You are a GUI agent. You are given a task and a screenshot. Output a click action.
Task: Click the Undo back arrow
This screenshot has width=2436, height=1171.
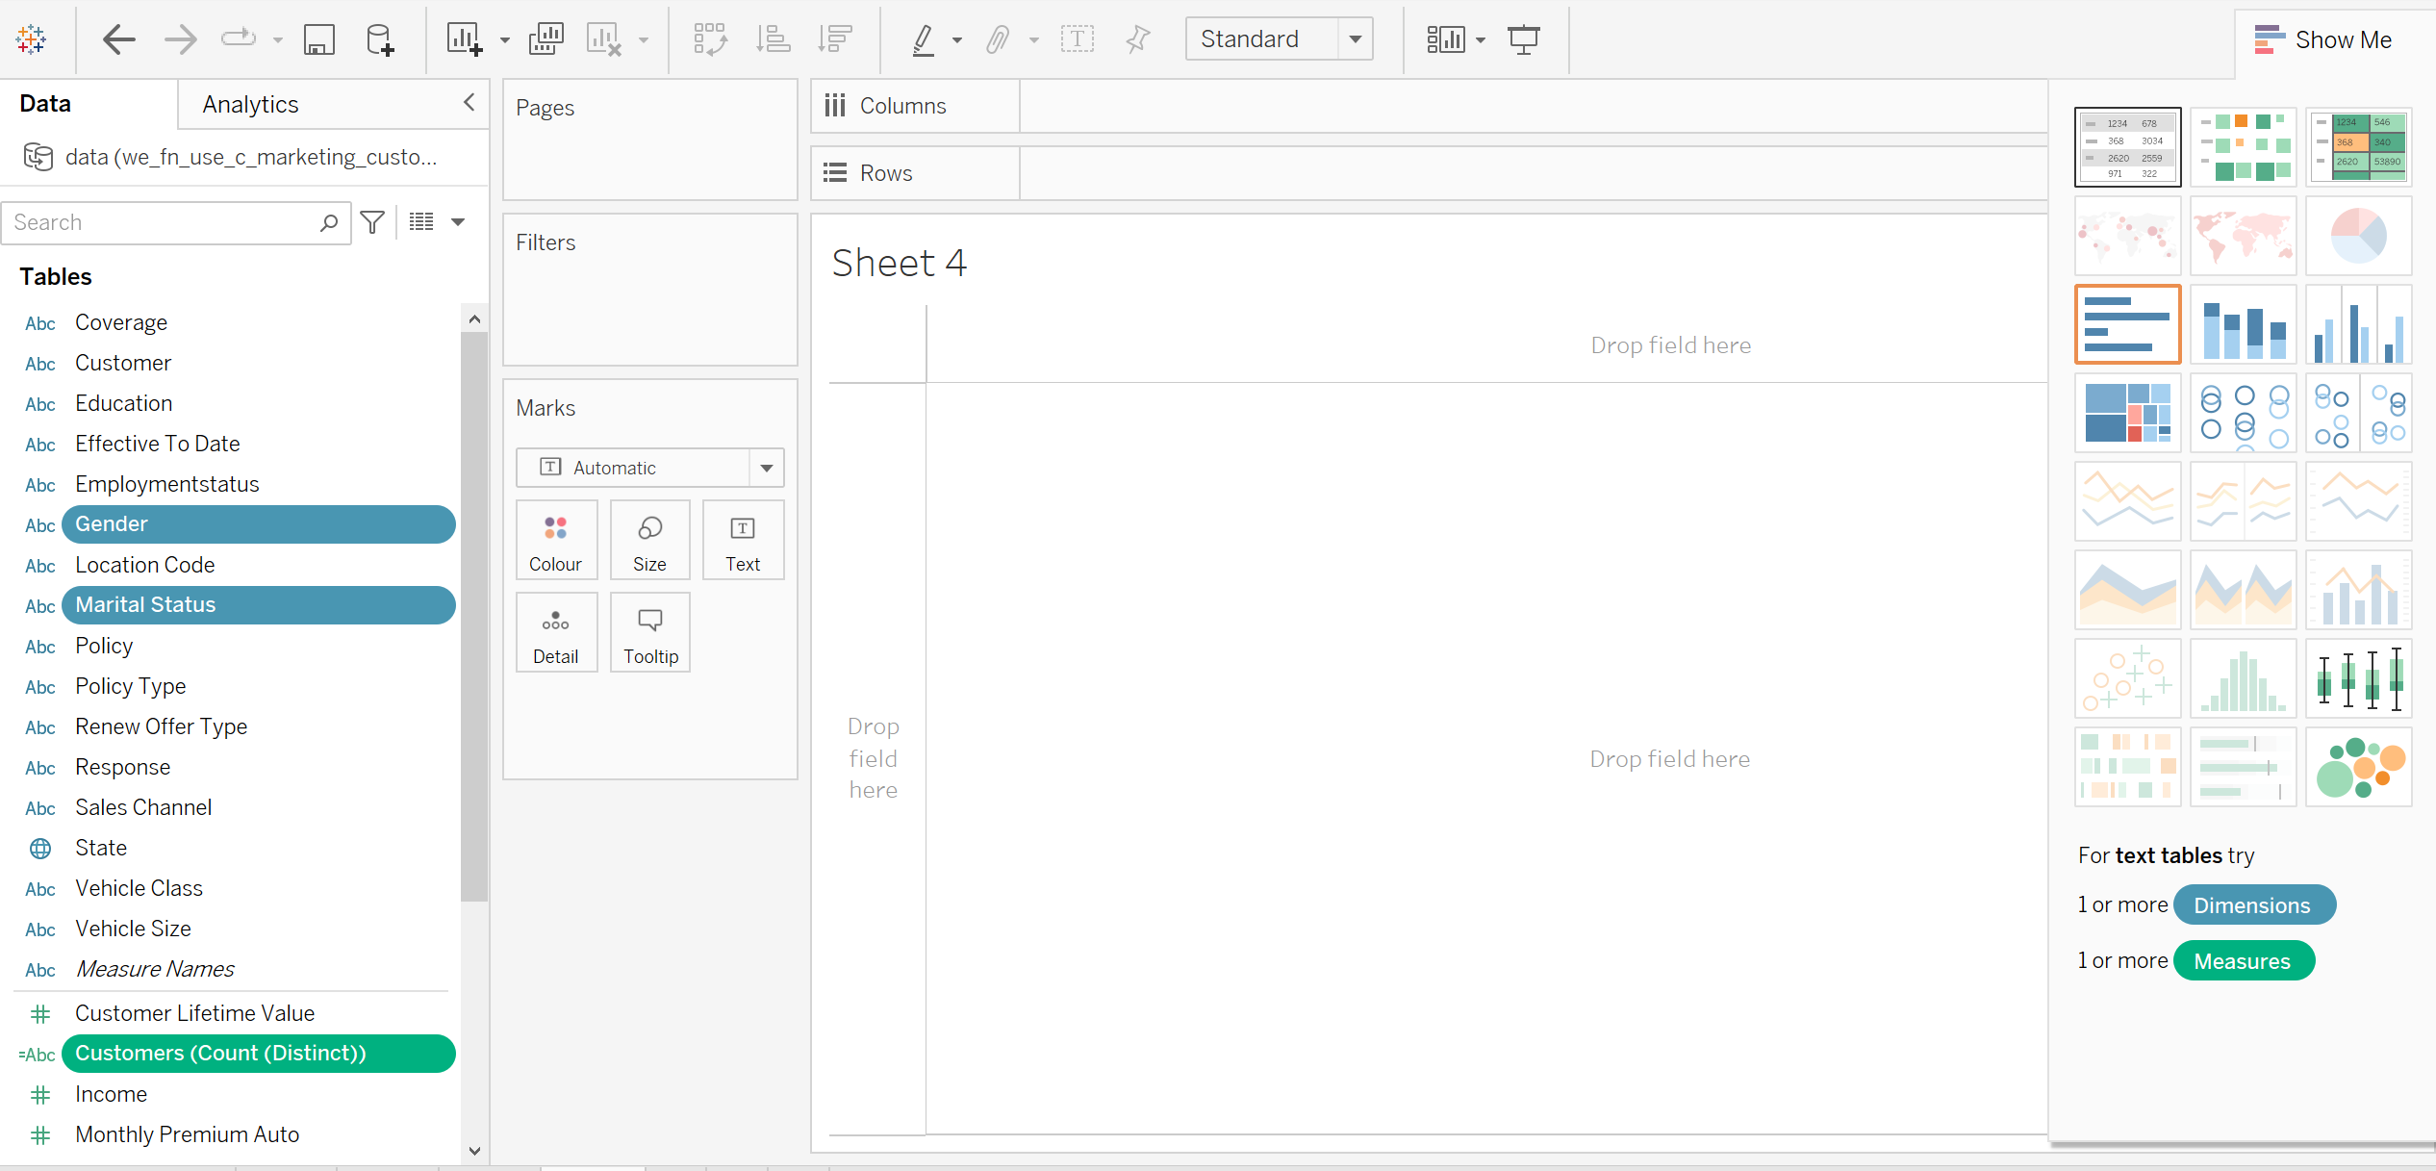click(119, 39)
